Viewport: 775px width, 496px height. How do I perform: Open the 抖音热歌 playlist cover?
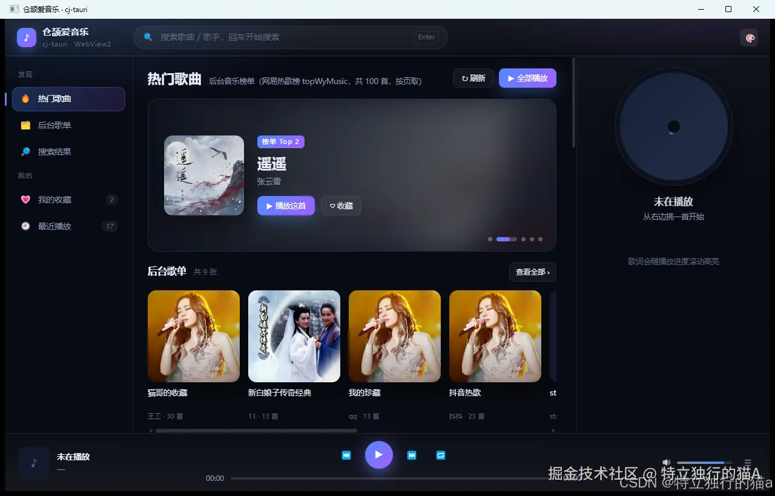495,336
